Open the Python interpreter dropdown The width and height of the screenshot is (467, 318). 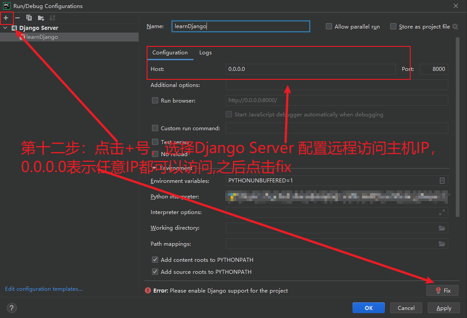tap(337, 196)
